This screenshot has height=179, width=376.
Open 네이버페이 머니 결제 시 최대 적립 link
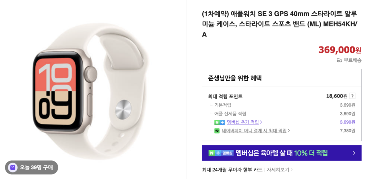(254, 131)
